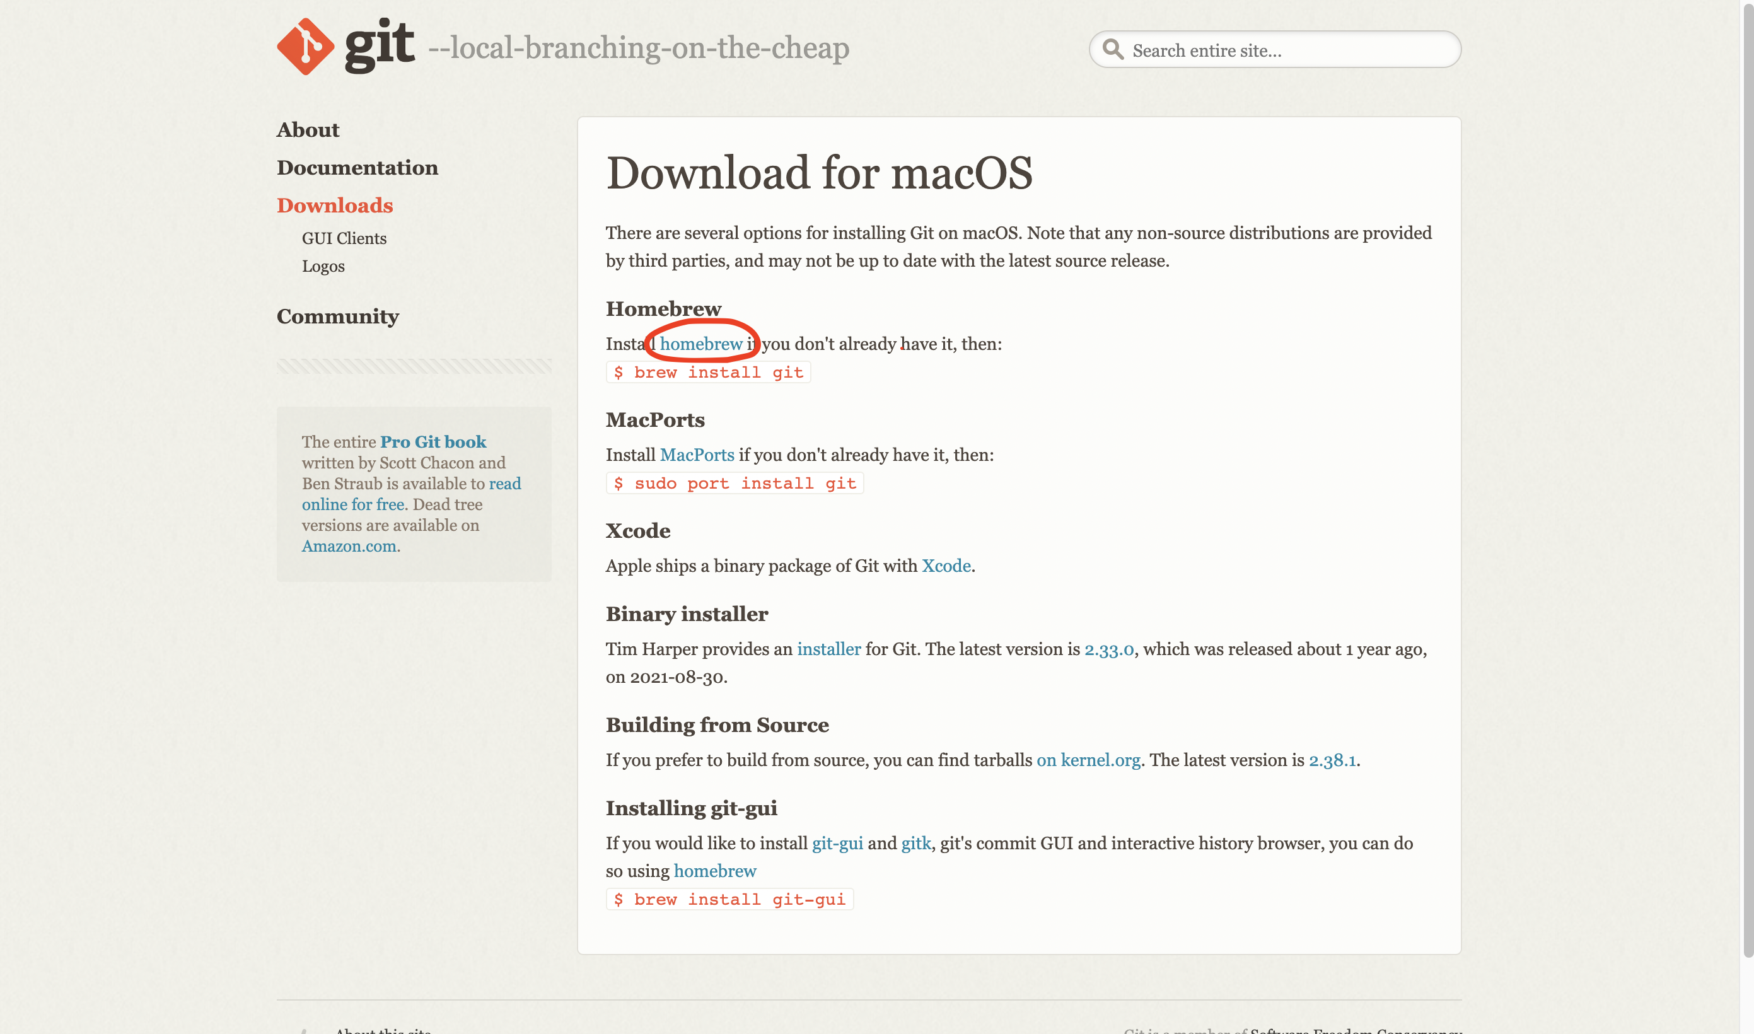1754x1034 pixels.
Task: Click the Download for macOS heading
Action: 819,173
